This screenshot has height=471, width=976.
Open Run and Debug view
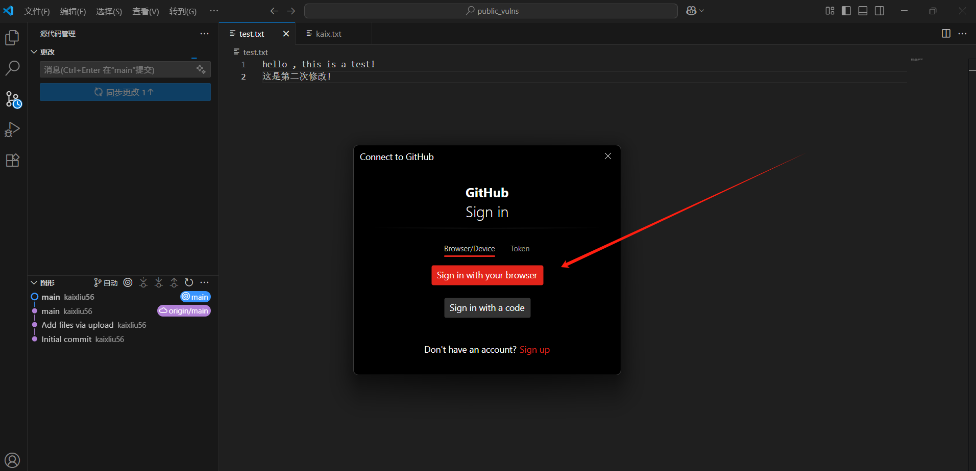(12, 129)
